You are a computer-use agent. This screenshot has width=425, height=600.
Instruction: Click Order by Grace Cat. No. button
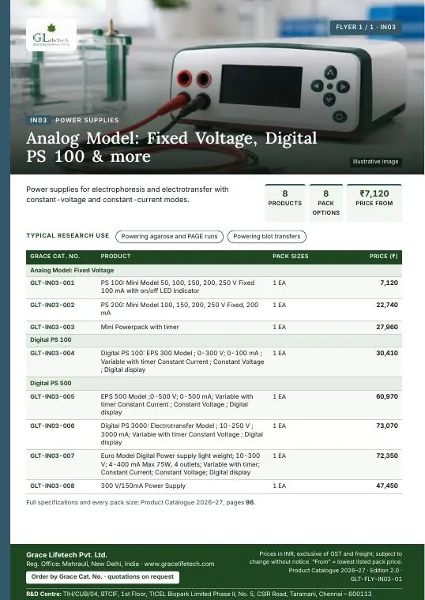103,577
